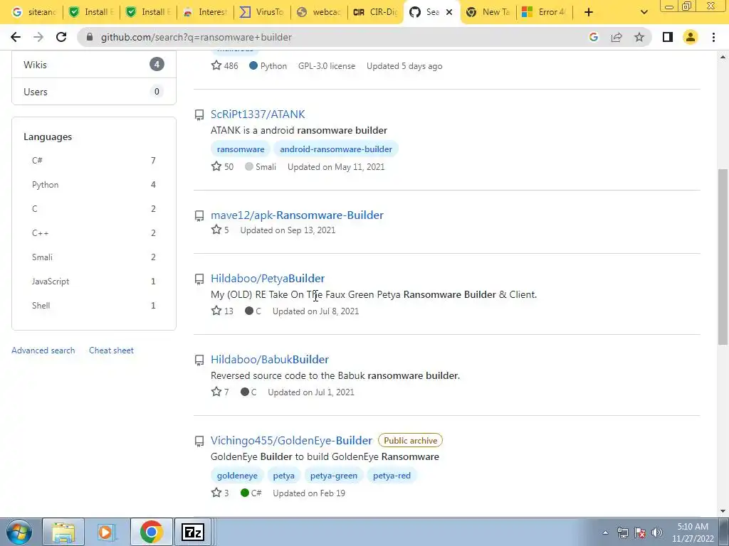The height and width of the screenshot is (546, 729).
Task: Select the petya-green topic tag
Action: coord(334,476)
